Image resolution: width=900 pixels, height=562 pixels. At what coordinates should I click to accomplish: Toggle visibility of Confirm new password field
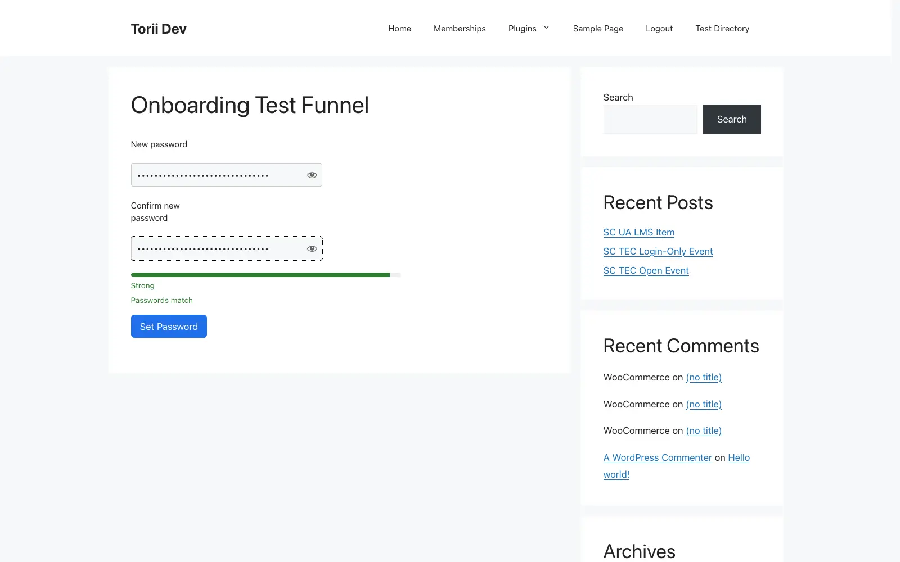(x=312, y=249)
